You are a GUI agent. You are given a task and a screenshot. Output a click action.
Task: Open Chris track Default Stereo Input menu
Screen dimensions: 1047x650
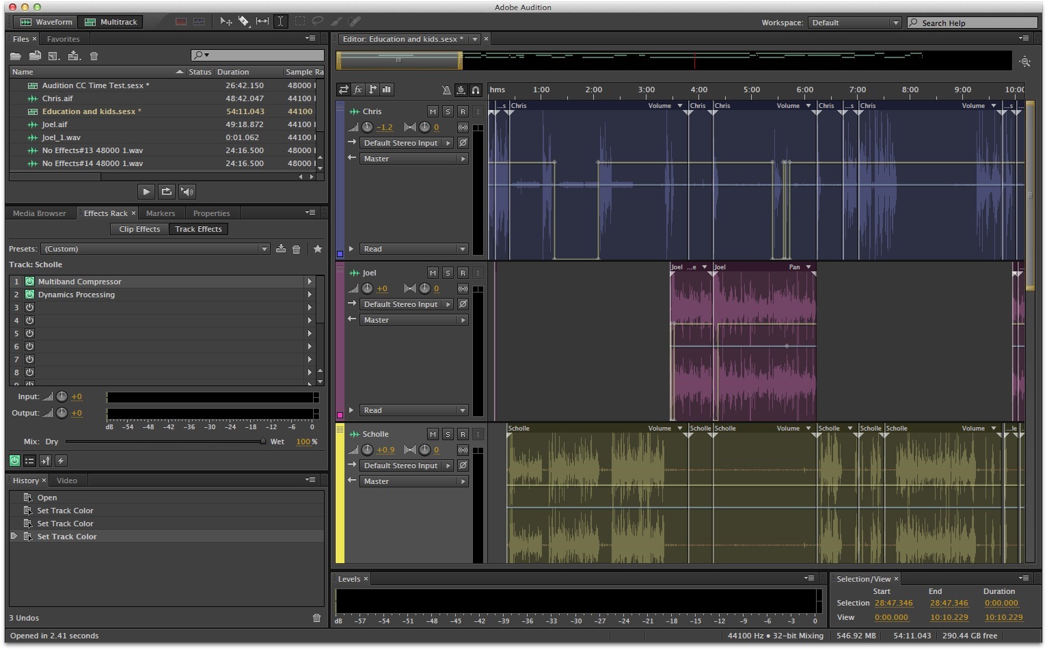tap(406, 143)
